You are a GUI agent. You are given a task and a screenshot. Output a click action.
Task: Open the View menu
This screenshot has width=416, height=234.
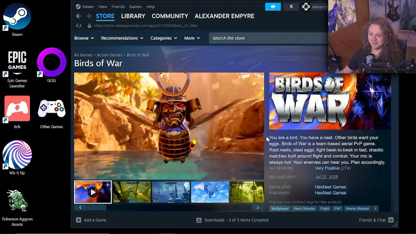(x=103, y=6)
